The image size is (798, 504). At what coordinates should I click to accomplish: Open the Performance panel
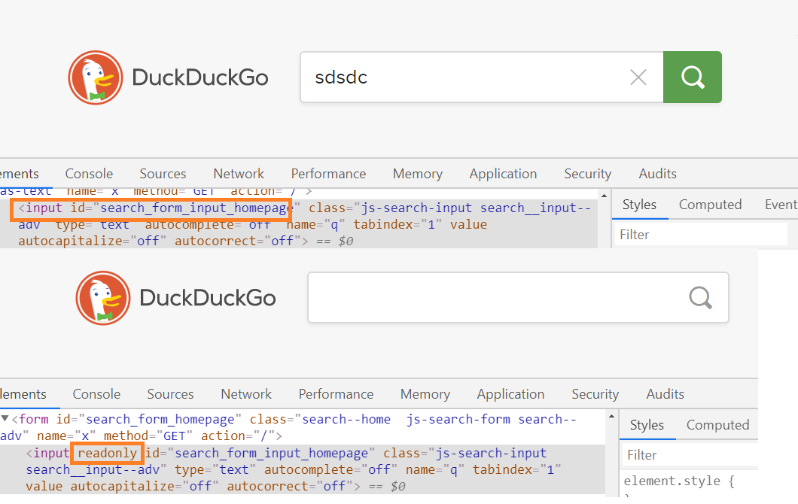[x=328, y=173]
